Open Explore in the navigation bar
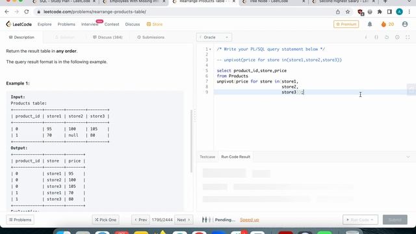This screenshot has height=234, width=416. 45,24
